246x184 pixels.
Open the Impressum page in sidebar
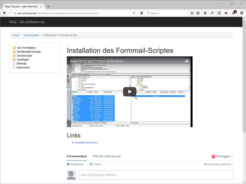21,67
